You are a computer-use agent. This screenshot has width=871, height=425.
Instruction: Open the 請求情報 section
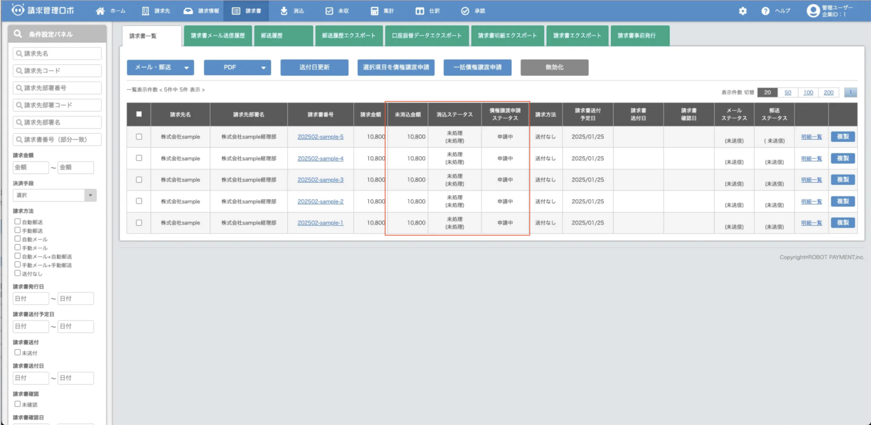(x=201, y=11)
